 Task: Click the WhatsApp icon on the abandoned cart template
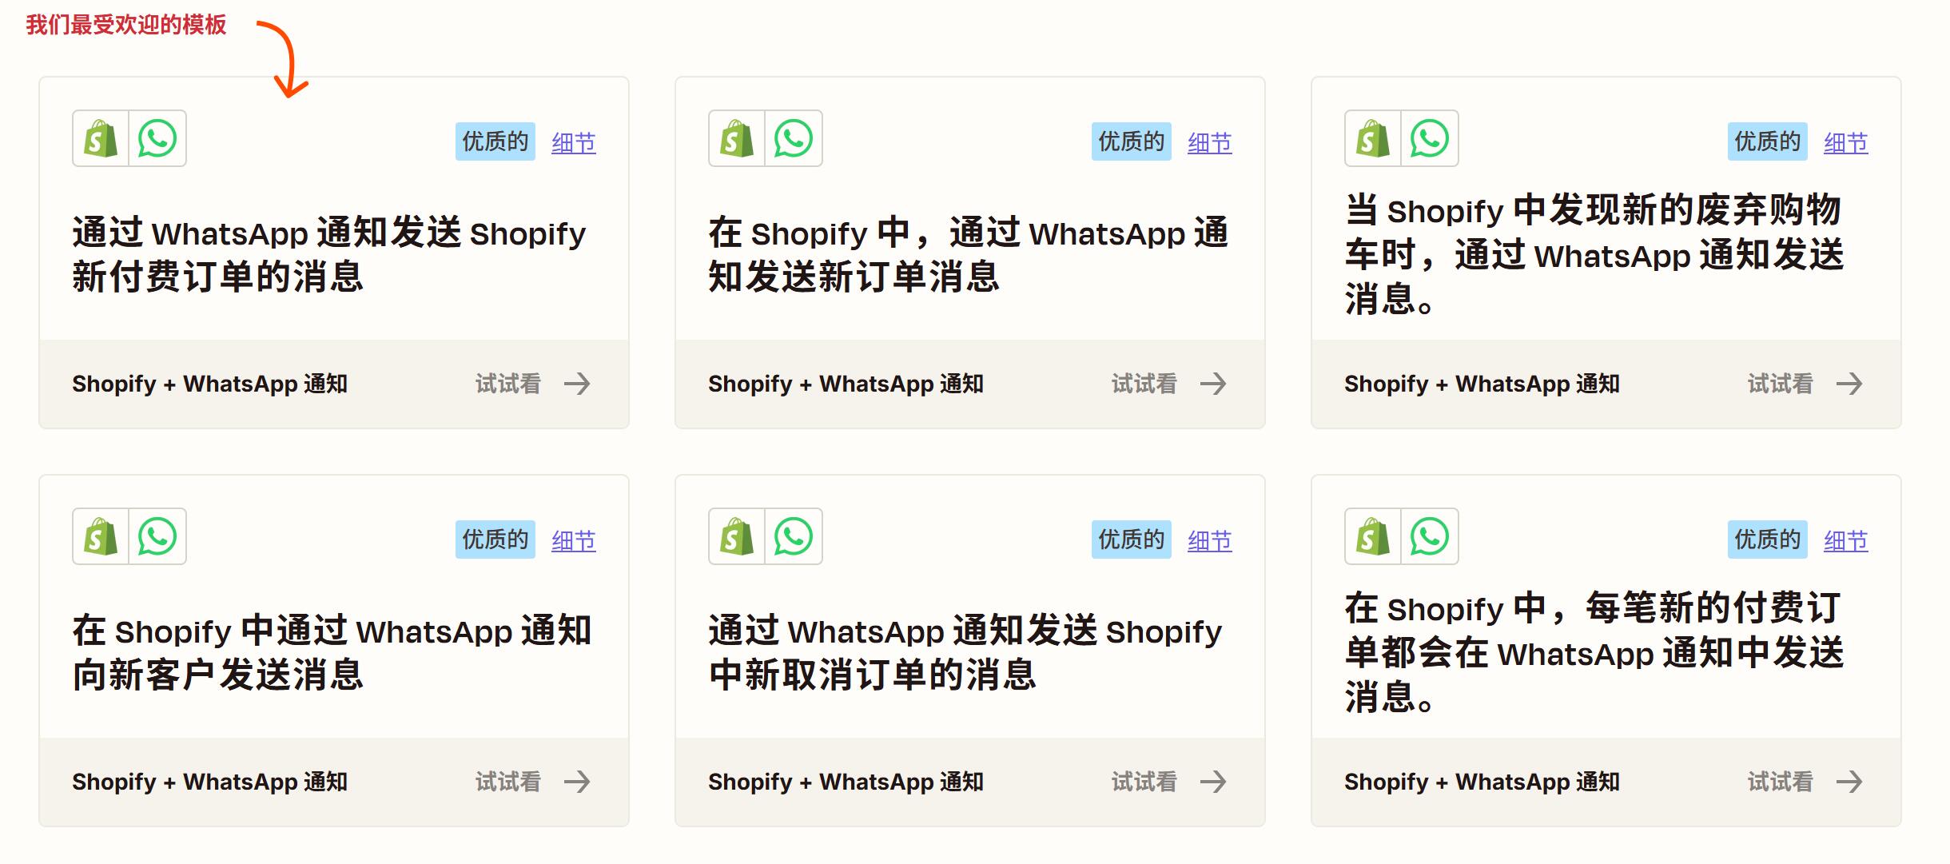coord(1428,138)
